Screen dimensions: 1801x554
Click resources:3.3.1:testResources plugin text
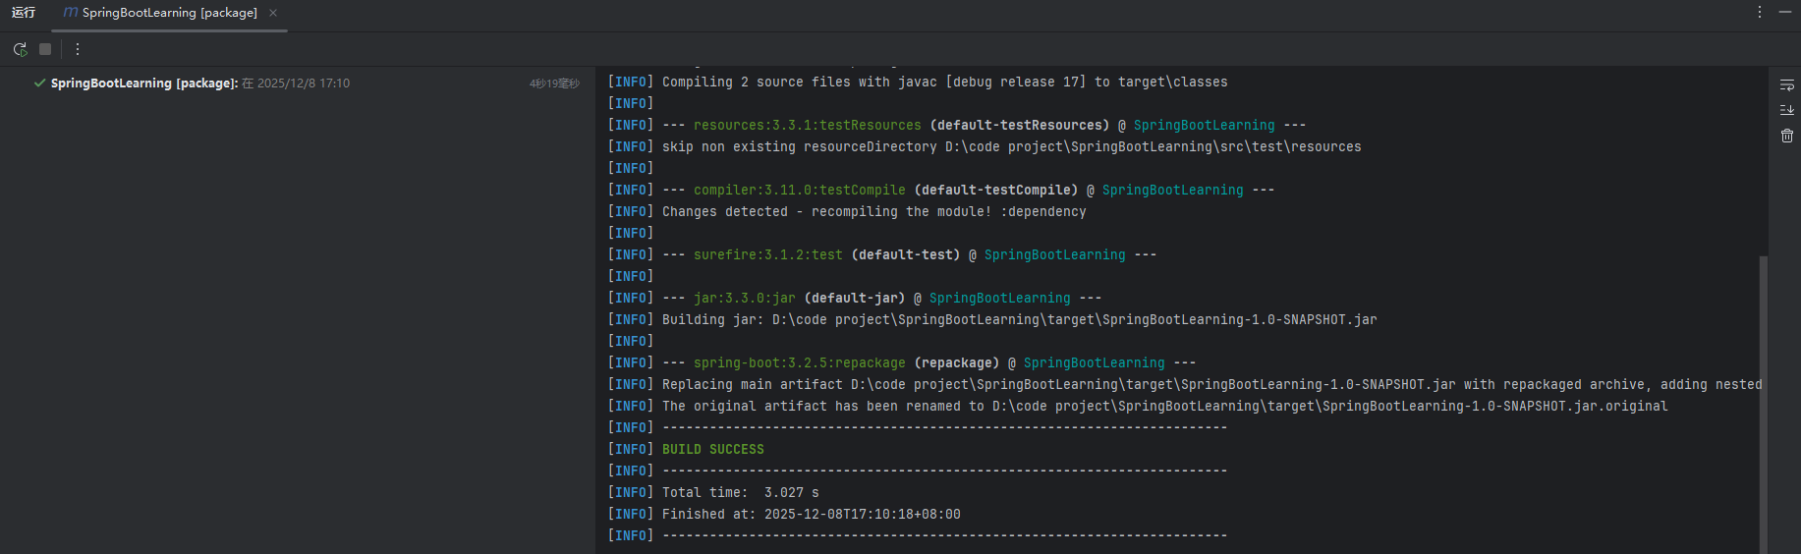pyautogui.click(x=808, y=125)
